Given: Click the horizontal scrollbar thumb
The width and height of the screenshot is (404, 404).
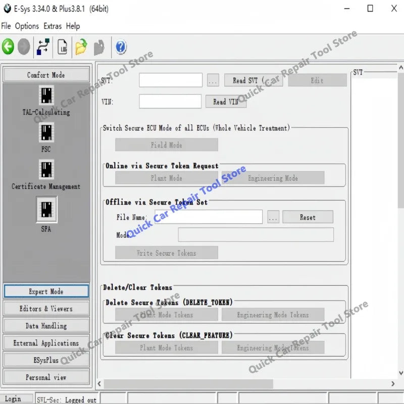Looking at the screenshot, I should coord(188,384).
